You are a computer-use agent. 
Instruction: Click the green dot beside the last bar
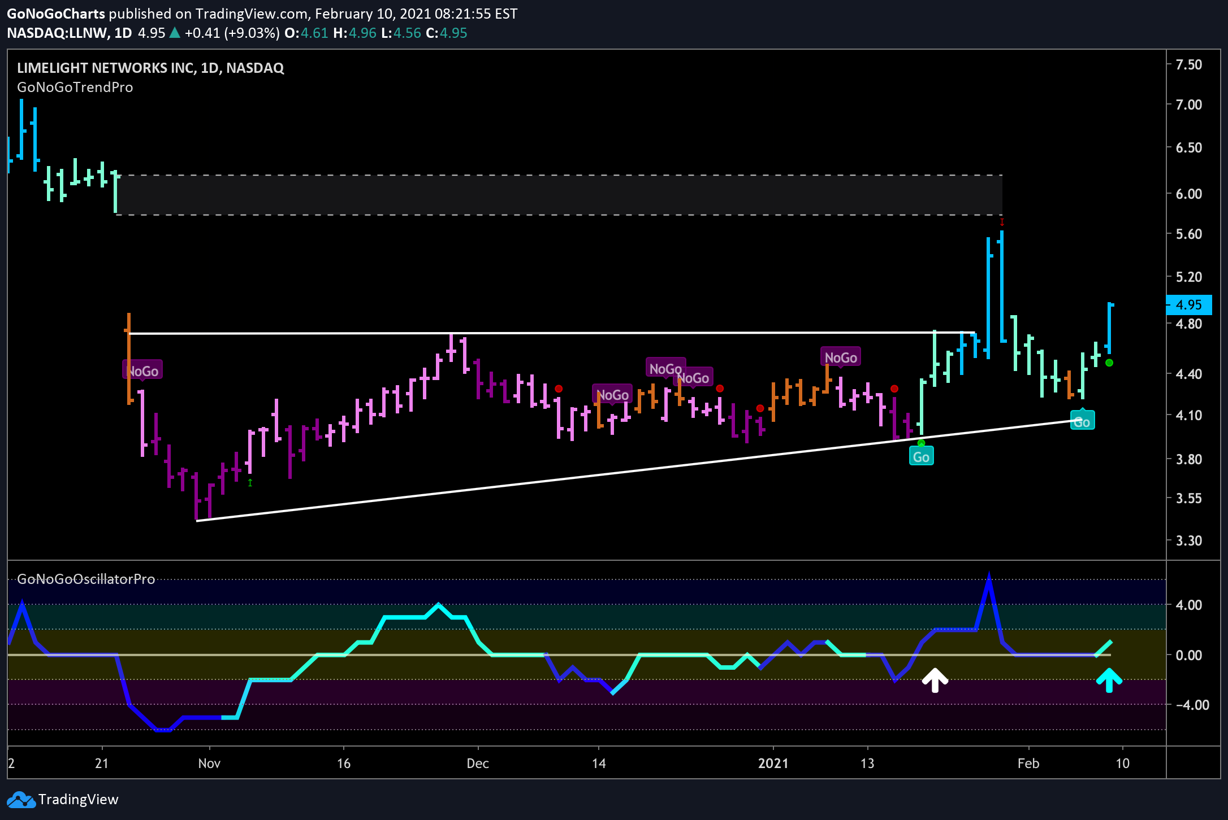tap(1109, 363)
